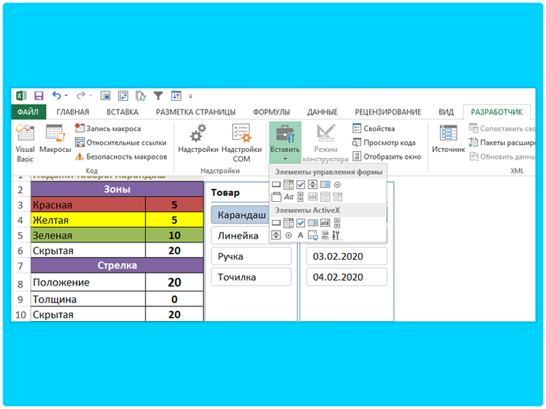Image resolution: width=546 pixels, height=409 pixels.
Task: Insert ActiveX Option Button
Action: coord(288,235)
